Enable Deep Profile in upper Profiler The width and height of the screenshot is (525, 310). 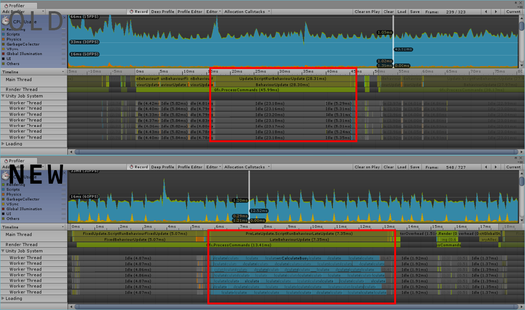[163, 12]
